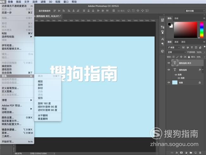The width and height of the screenshot is (206, 155).
Task: Open the 基本功能 workspace dropdown
Action: pyautogui.click(x=195, y=11)
